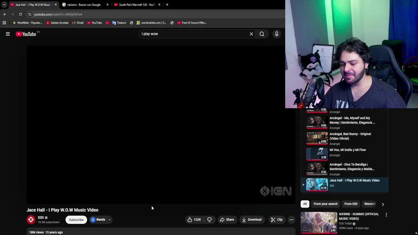
Task: Close the South Park Warcraft tab
Action: (159, 5)
